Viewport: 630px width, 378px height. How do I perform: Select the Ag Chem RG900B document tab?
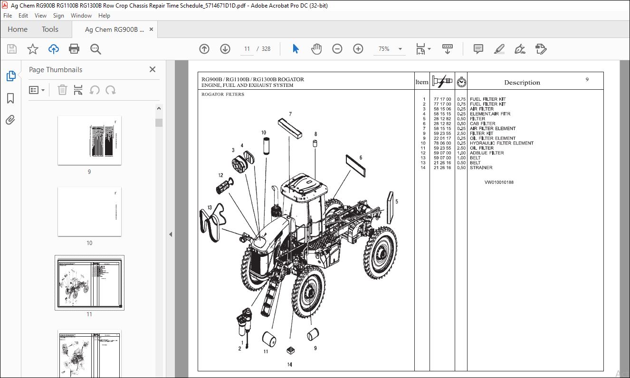tap(115, 29)
